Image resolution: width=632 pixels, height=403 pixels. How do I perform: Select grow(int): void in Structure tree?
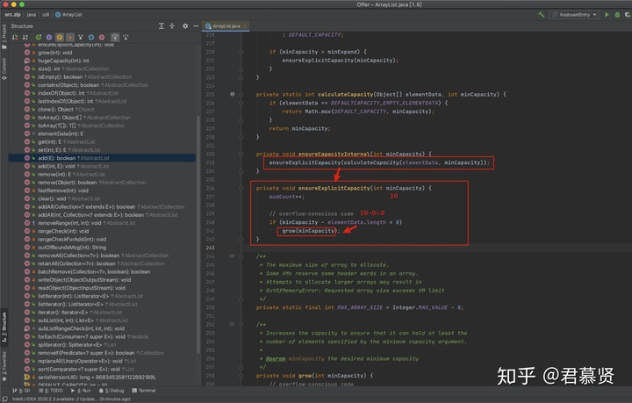click(54, 53)
